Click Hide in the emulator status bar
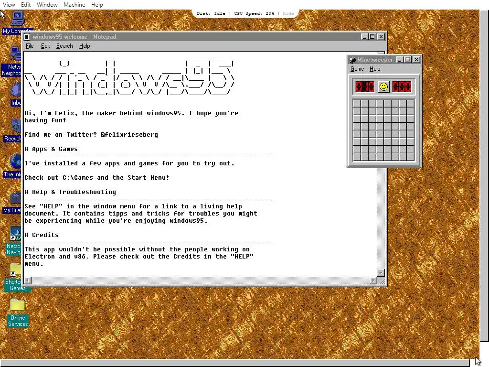This screenshot has height=367, width=489. [x=288, y=13]
